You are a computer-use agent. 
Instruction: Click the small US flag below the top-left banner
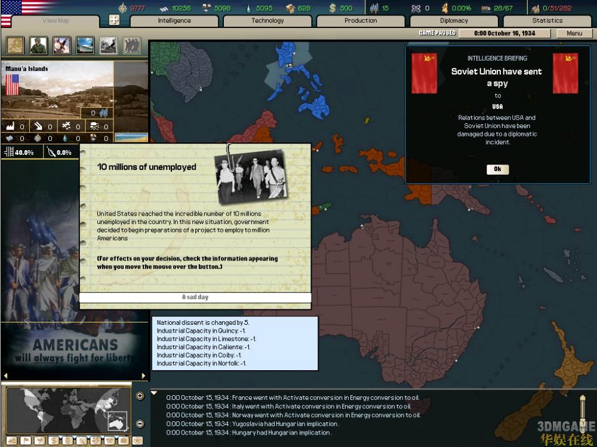click(6, 21)
